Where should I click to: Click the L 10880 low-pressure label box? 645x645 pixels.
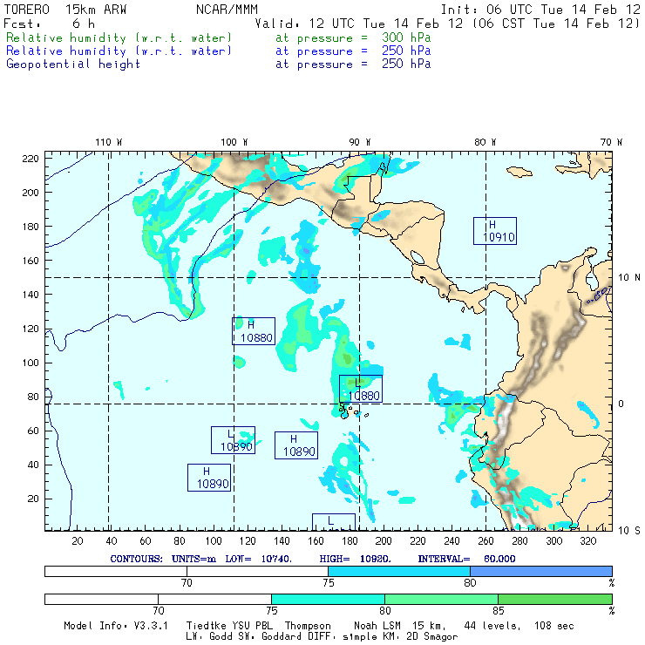[360, 389]
